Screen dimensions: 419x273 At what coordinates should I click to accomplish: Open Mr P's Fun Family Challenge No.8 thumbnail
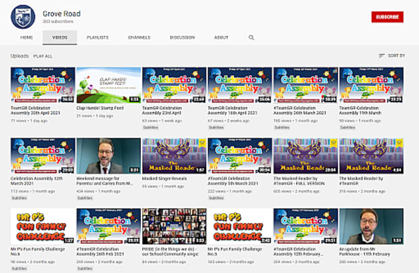[240, 227]
